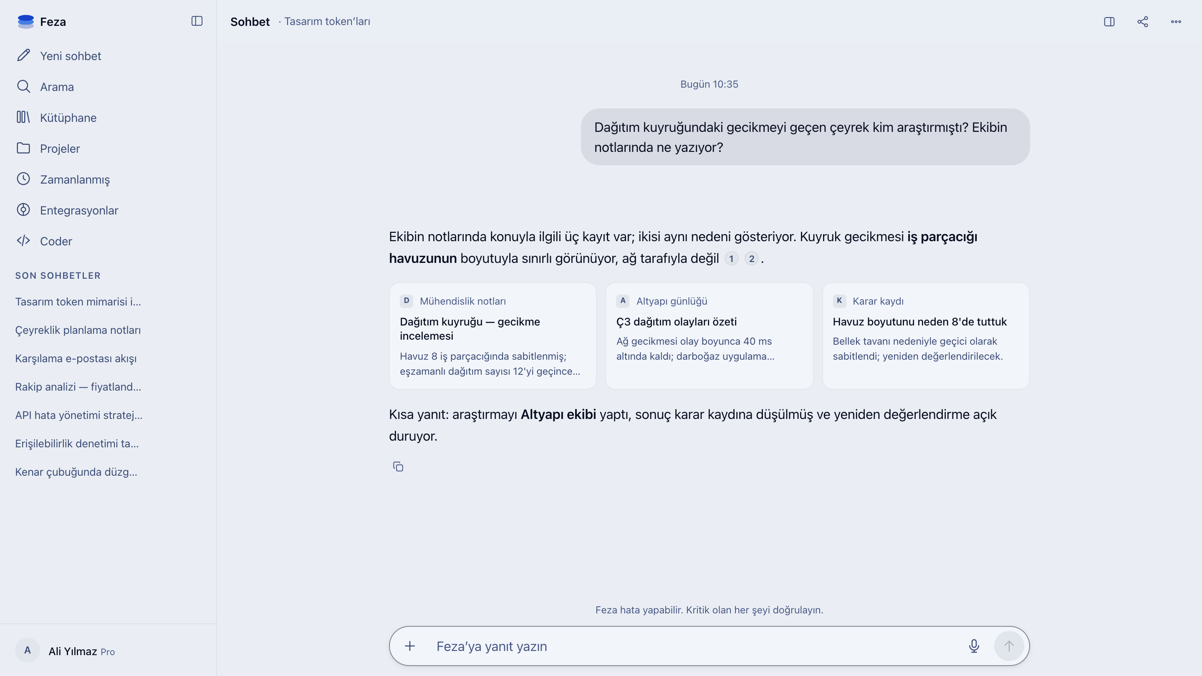Viewport: 1202px width, 676px height.
Task: Collapse the left sidebar panel icon
Action: (197, 21)
